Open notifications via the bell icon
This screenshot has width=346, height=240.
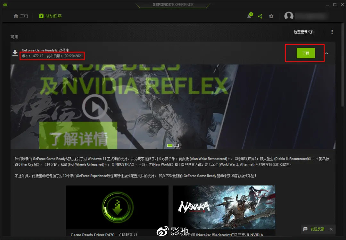coord(249,16)
